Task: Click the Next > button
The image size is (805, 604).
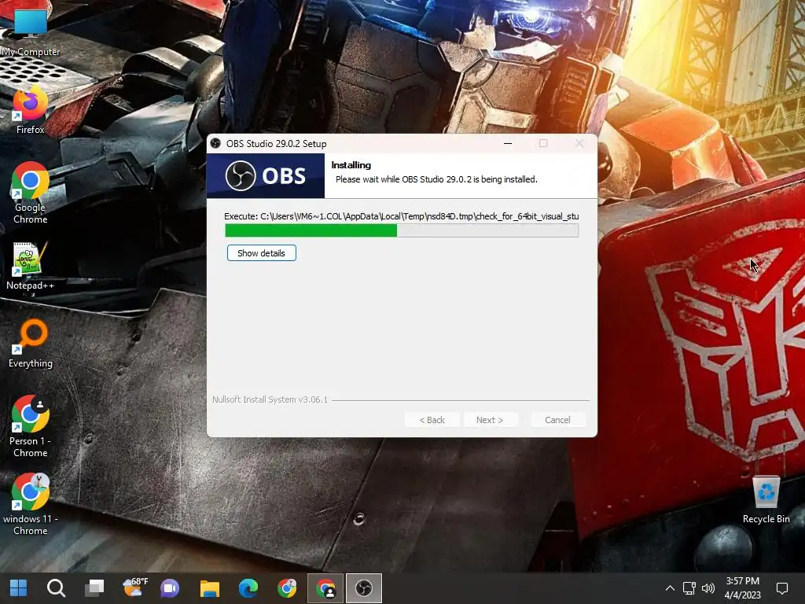Action: point(490,420)
